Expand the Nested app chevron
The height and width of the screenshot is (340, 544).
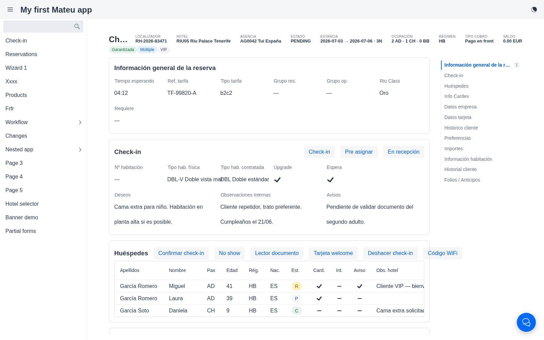pyautogui.click(x=80, y=150)
